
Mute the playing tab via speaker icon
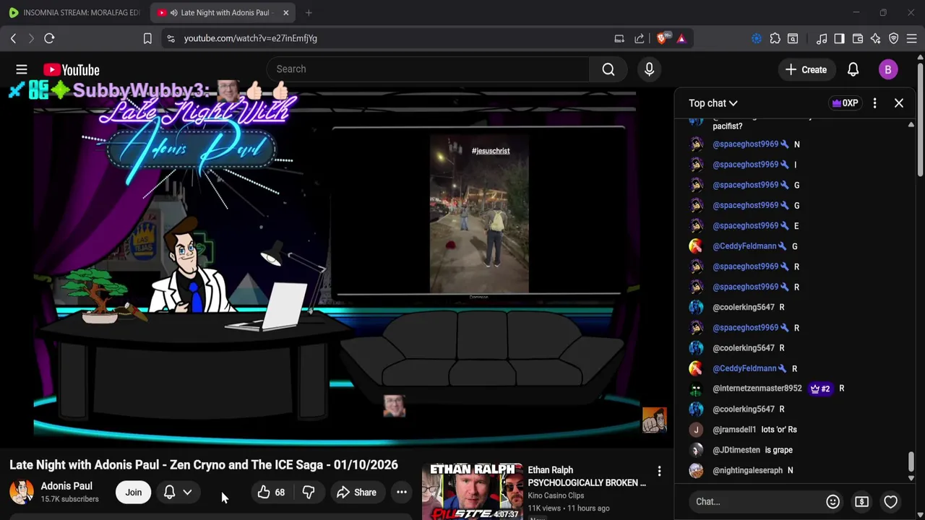(173, 12)
